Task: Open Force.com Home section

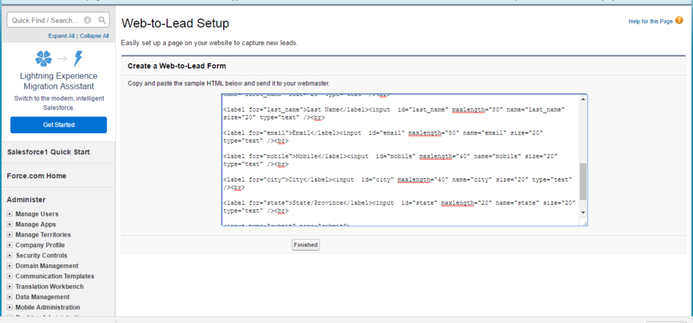Action: pos(37,176)
